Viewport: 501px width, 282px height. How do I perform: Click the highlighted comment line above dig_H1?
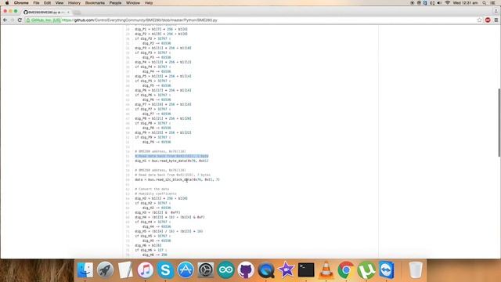[171, 156]
